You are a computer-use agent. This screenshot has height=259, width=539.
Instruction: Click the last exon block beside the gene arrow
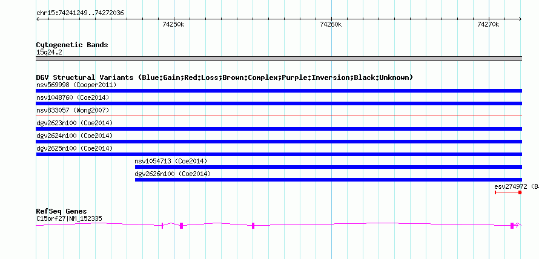[512, 226]
